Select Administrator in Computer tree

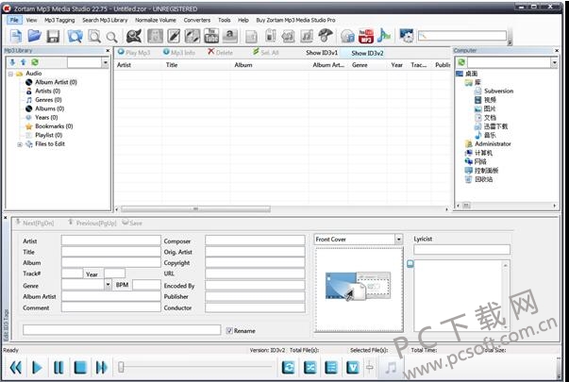click(x=493, y=144)
